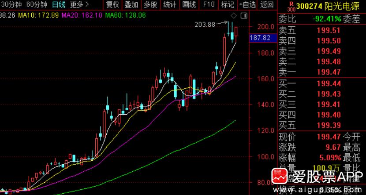Viewport: 366px width, 195px height.
Task: Select the 买四 price 199.40
Action: [329, 115]
